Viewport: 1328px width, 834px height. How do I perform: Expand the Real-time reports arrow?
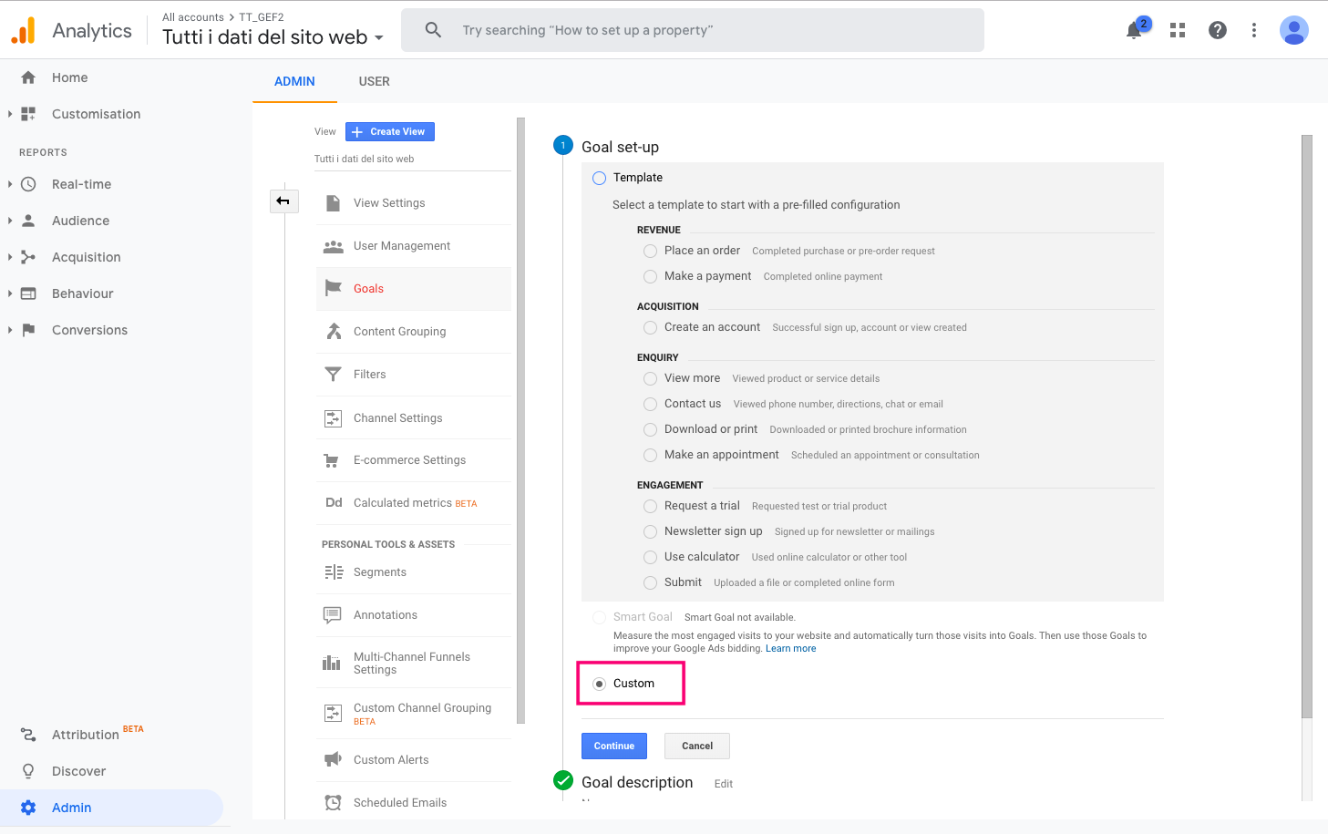coord(10,184)
